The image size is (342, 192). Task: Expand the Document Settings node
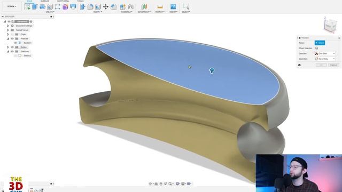[8, 26]
